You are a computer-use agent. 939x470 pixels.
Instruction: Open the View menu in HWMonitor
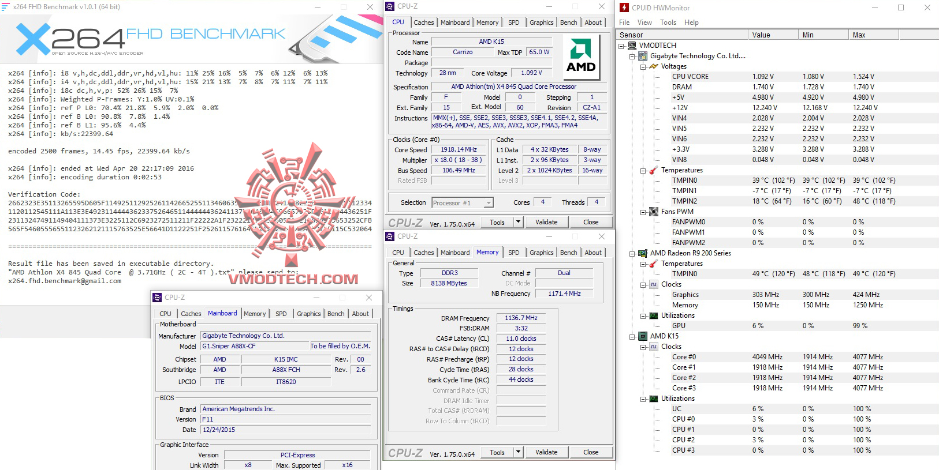(x=644, y=22)
